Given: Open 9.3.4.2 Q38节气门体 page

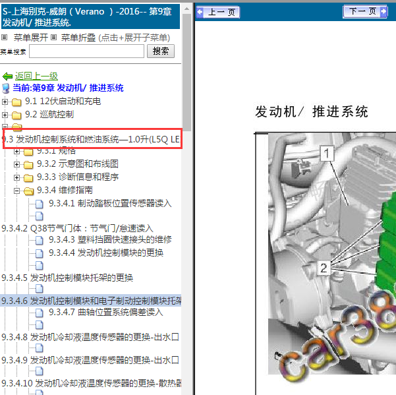Looking at the screenshot, I should point(77,228).
